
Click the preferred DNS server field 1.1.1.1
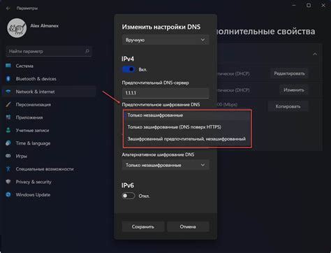pyautogui.click(x=165, y=93)
